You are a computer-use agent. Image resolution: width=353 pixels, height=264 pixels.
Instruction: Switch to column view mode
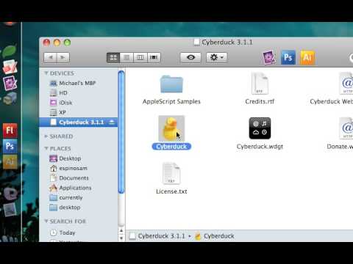click(140, 57)
